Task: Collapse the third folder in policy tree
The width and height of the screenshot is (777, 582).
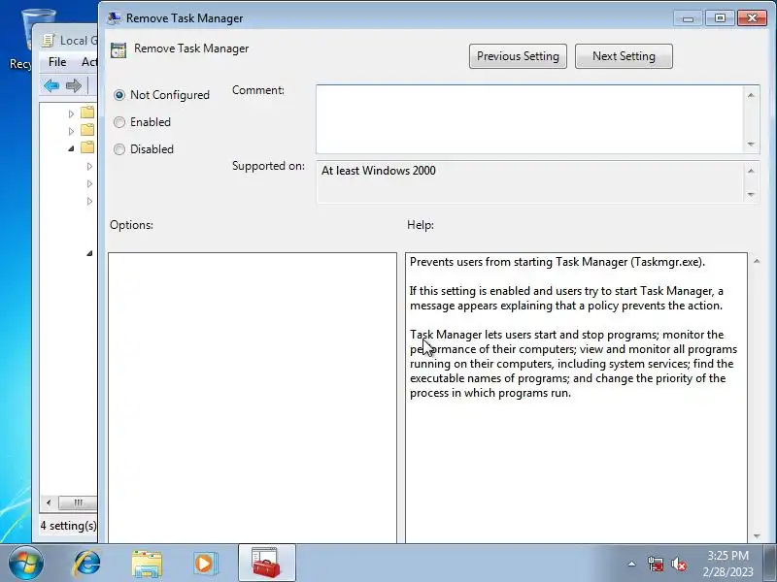Action: tap(71, 148)
